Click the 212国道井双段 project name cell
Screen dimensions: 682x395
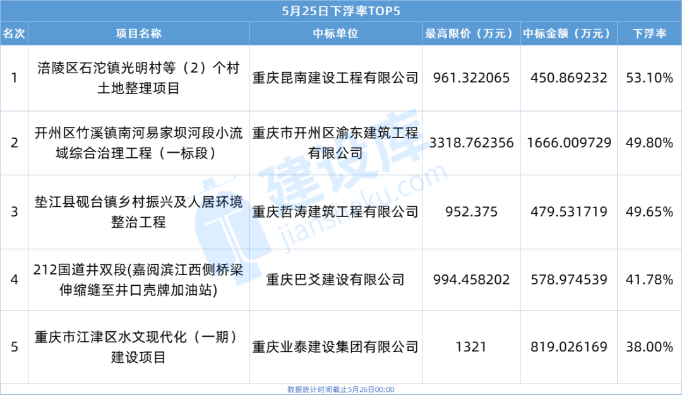(138, 280)
